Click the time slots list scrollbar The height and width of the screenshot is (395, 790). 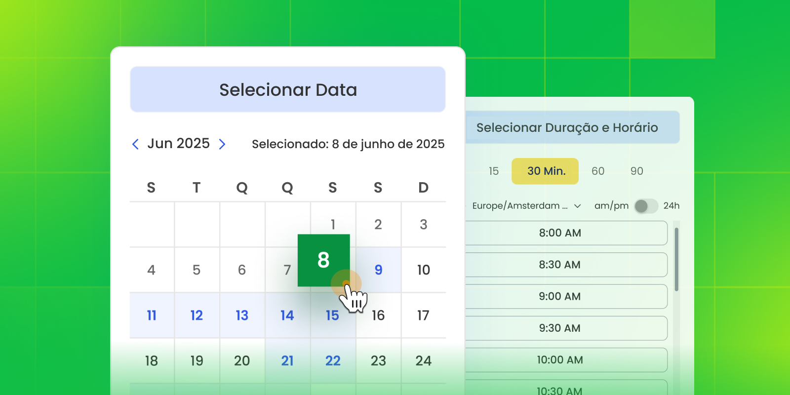(676, 259)
